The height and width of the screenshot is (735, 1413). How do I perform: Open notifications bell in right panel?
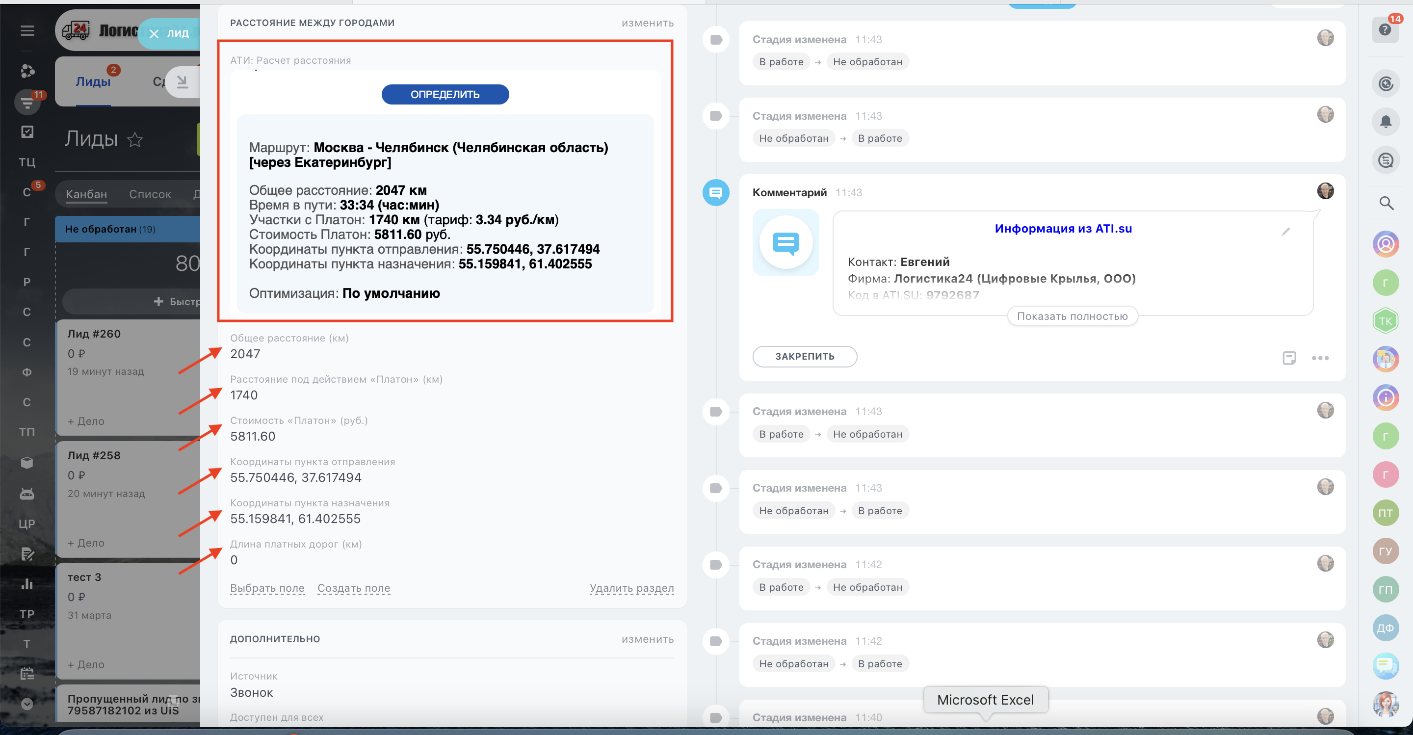(x=1386, y=121)
